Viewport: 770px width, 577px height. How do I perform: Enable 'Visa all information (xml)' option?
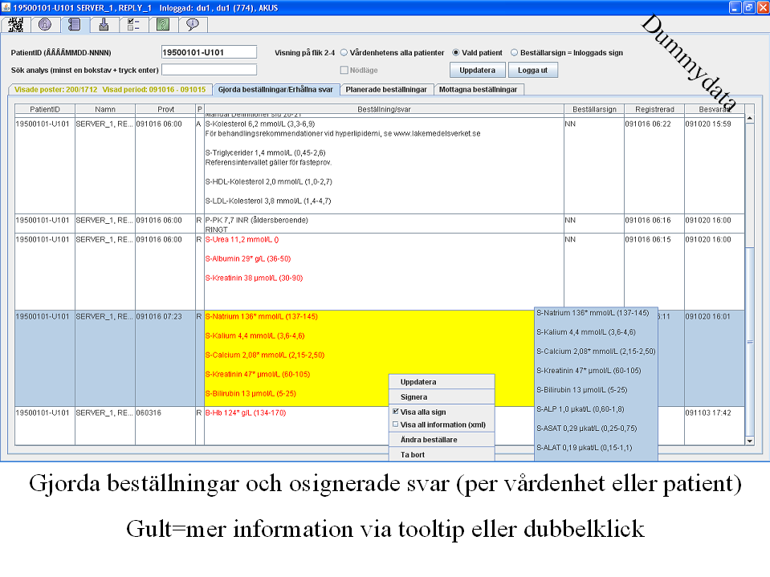tap(396, 425)
